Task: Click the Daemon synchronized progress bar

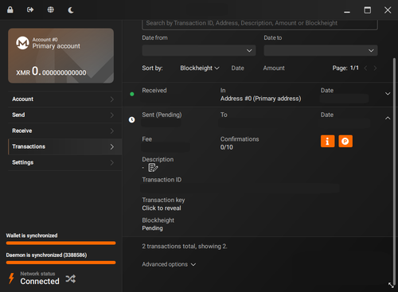Action: [x=61, y=263]
